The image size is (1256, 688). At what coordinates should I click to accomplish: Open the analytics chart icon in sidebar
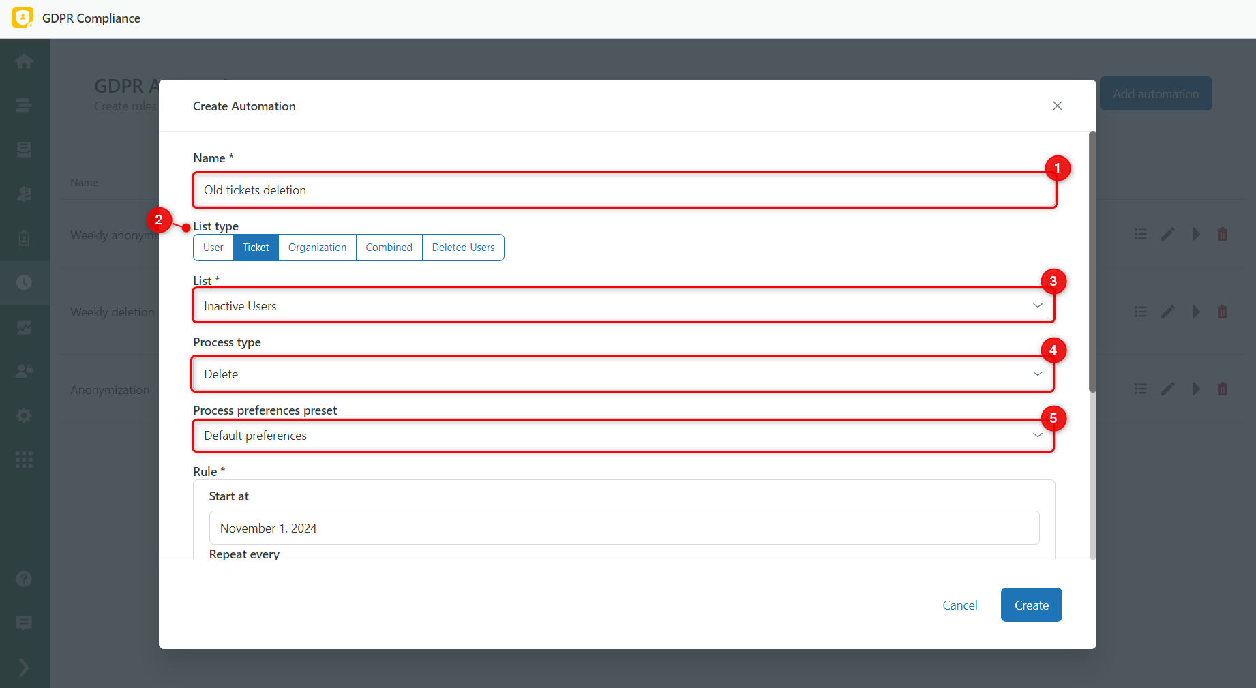coord(24,327)
